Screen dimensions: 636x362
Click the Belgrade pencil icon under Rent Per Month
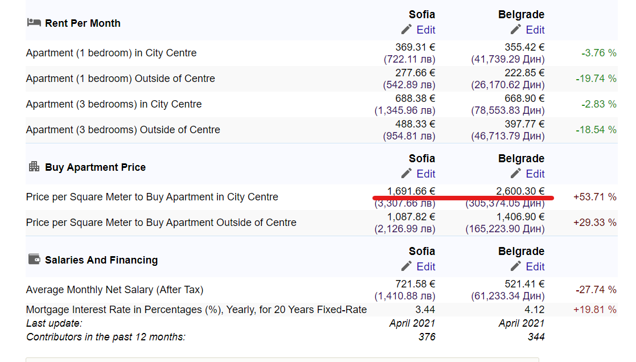[x=515, y=30]
